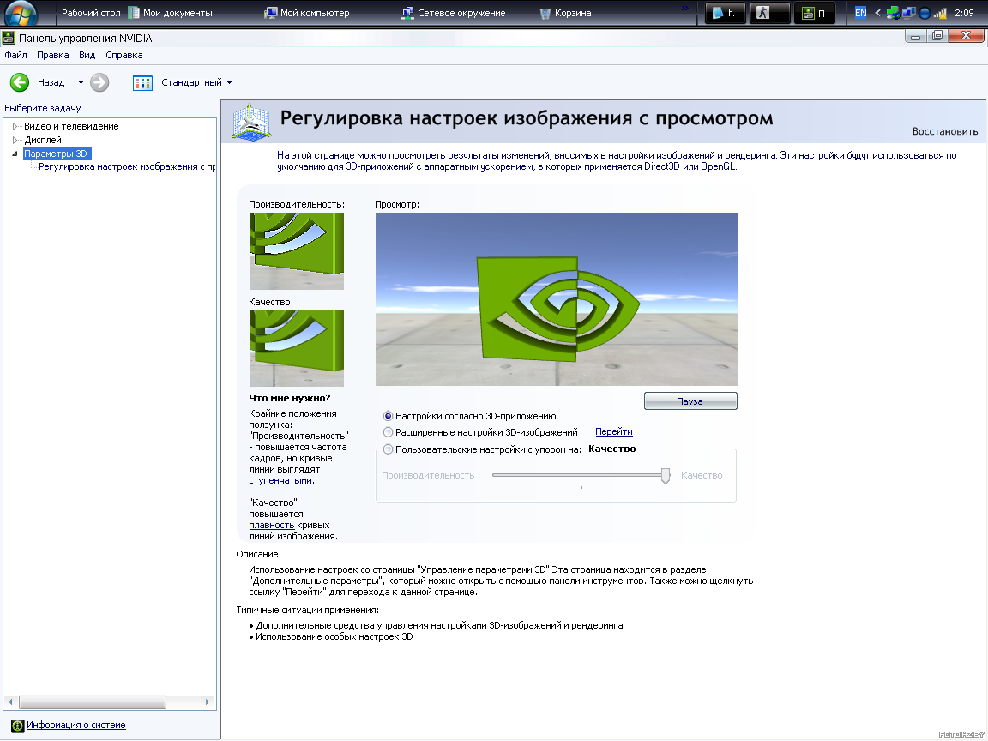The image size is (988, 741).
Task: Show hidden tray icons arrow
Action: point(877,13)
